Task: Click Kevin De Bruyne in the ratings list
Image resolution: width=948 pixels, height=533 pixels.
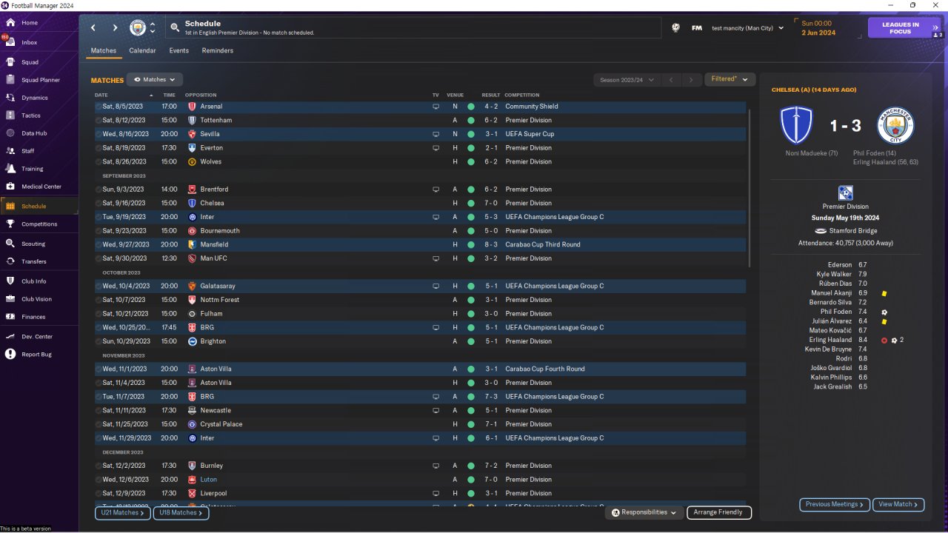Action: click(829, 349)
